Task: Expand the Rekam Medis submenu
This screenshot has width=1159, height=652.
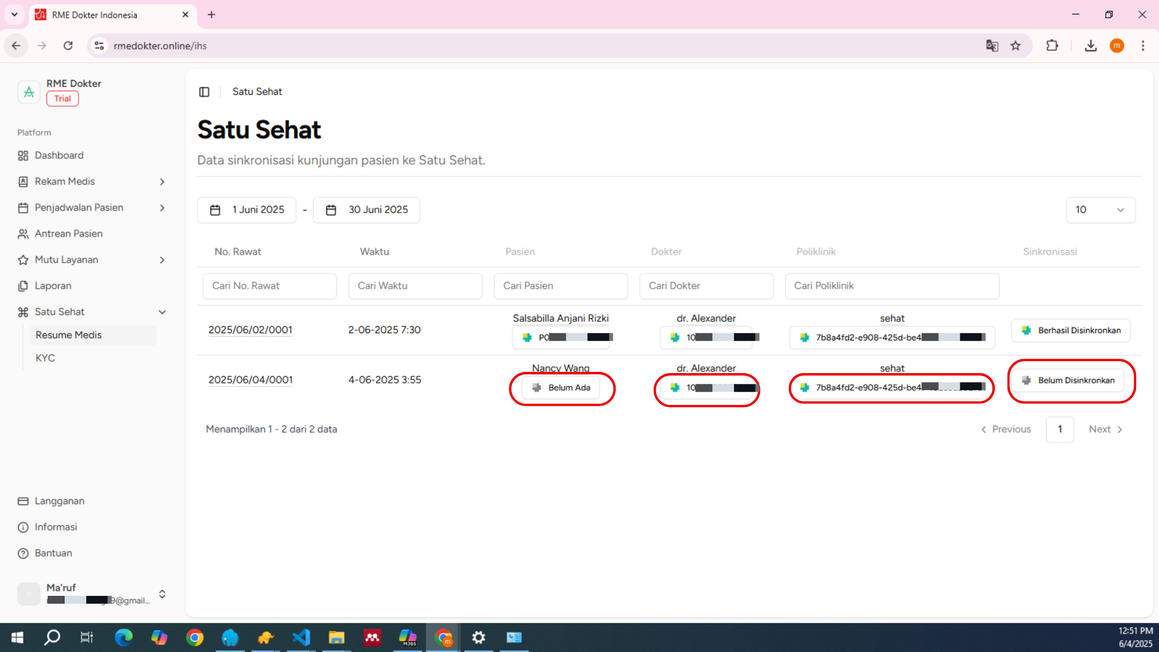Action: pyautogui.click(x=162, y=182)
